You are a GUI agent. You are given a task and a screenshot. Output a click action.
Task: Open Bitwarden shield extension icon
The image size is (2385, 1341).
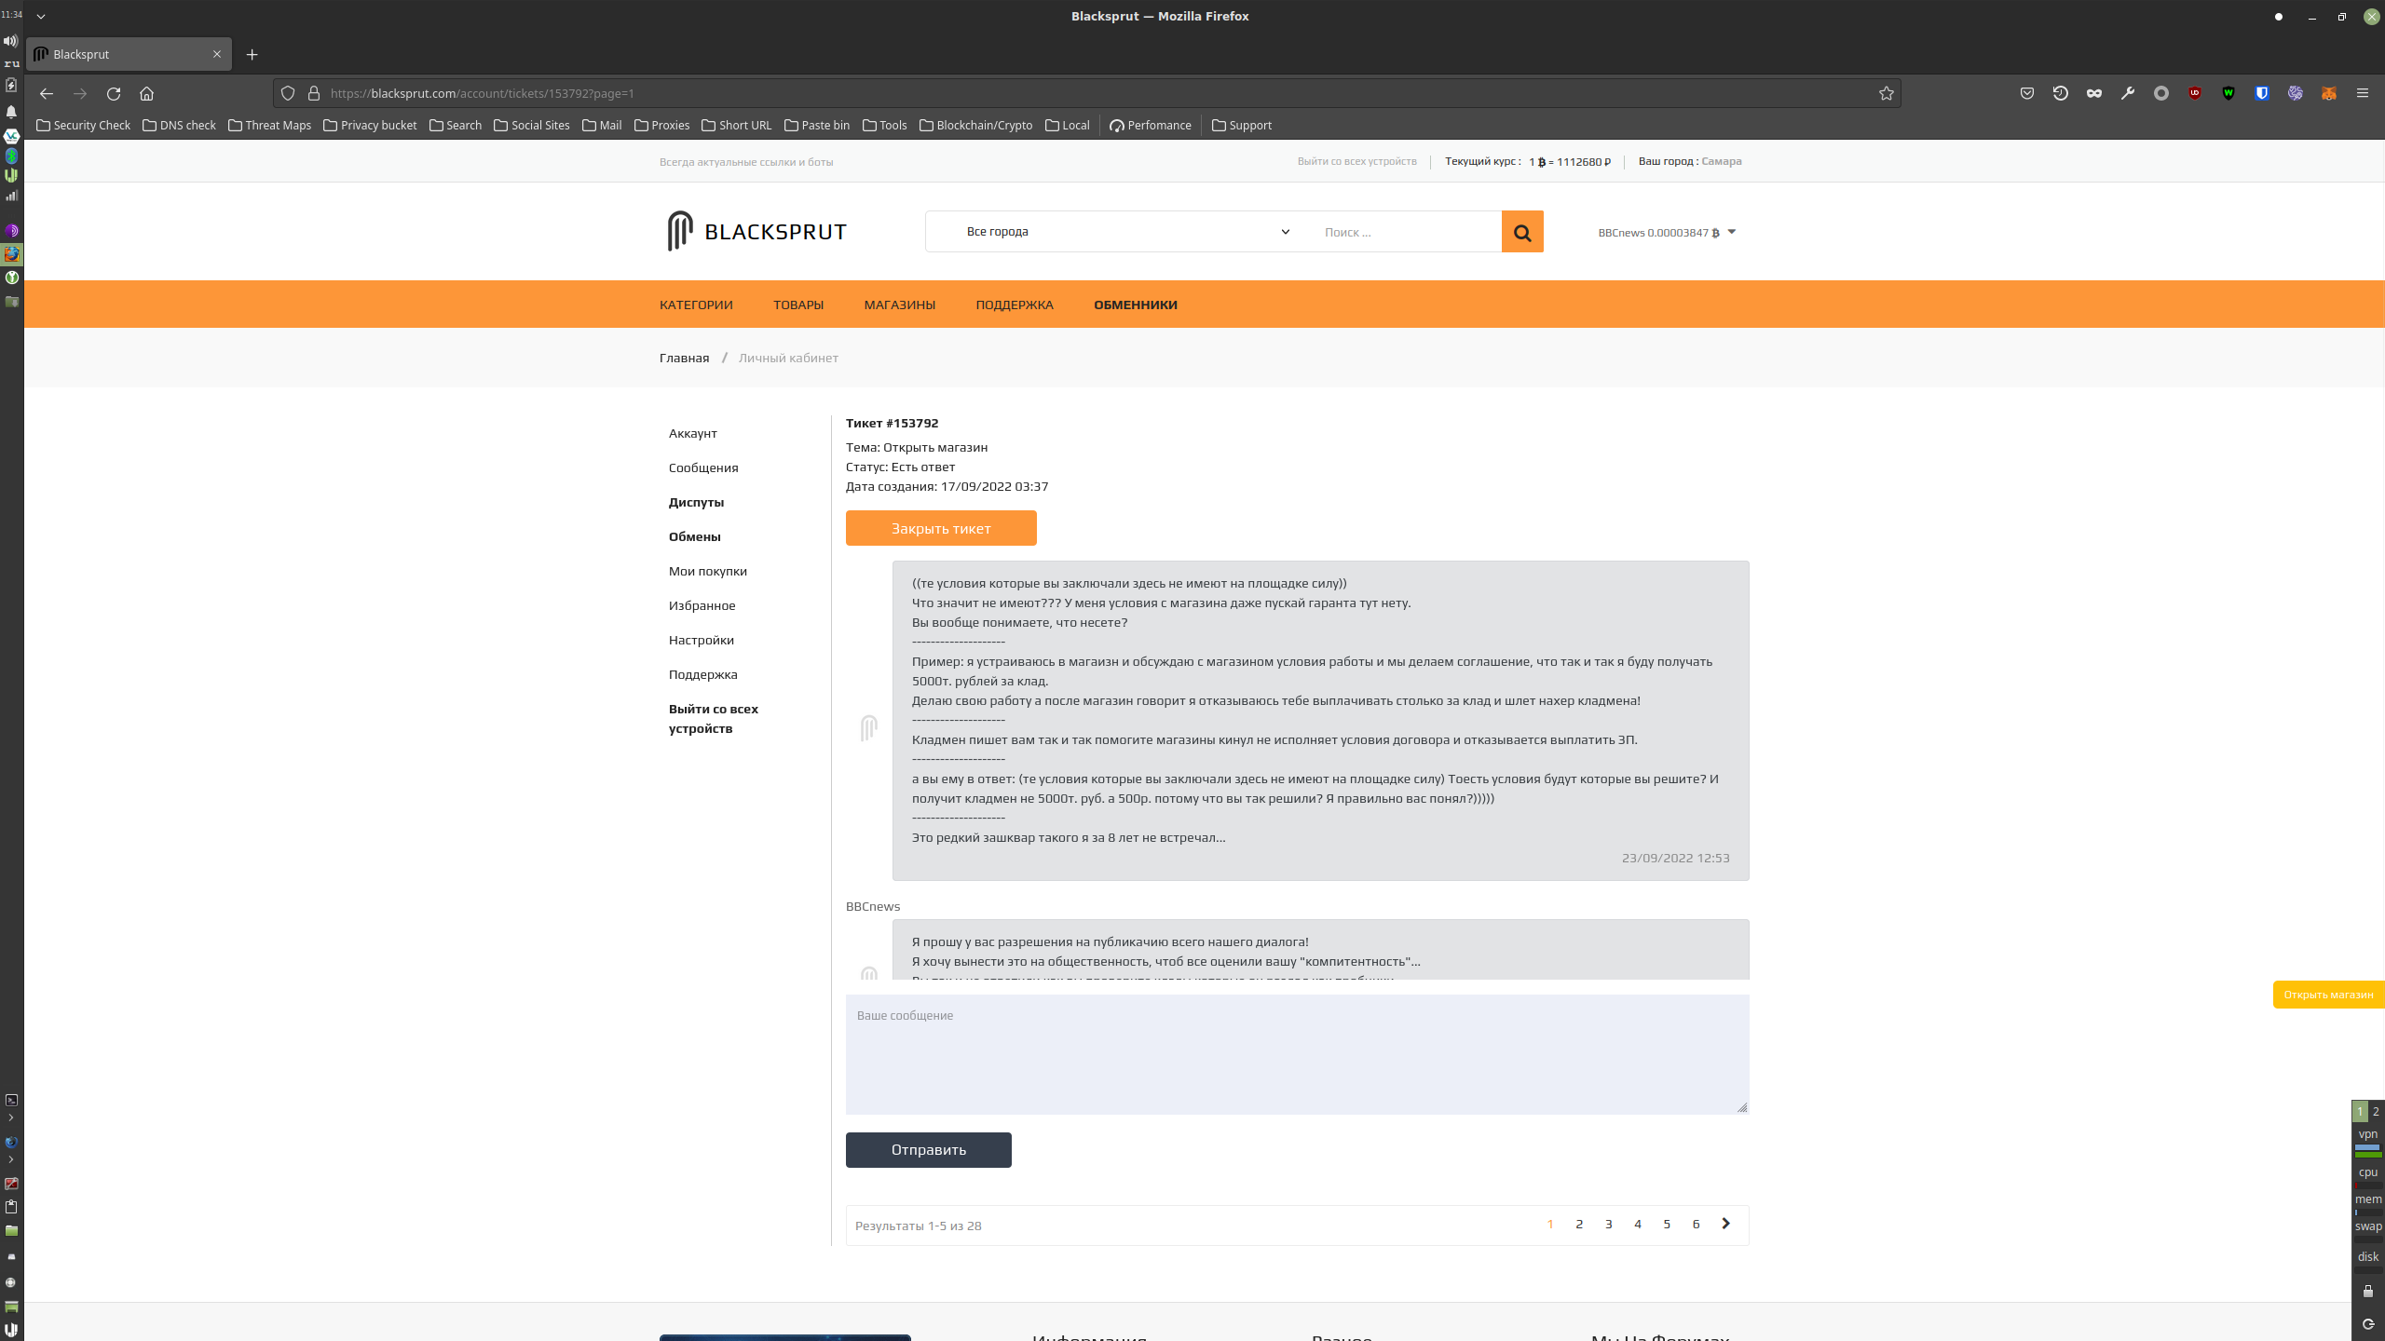click(2262, 93)
